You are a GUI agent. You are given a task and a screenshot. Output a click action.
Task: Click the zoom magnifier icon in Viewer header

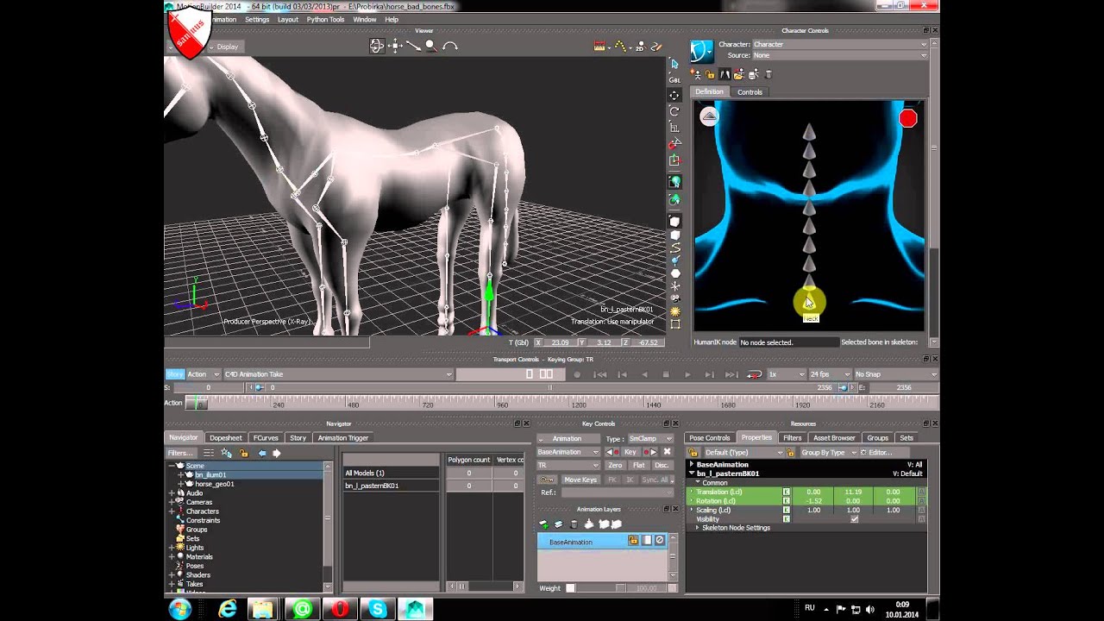430,47
